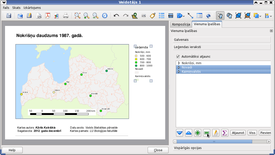This screenshot has height=155, width=275.
Task: Remove legend entry with green minus
Action: pyautogui.click(x=207, y=133)
